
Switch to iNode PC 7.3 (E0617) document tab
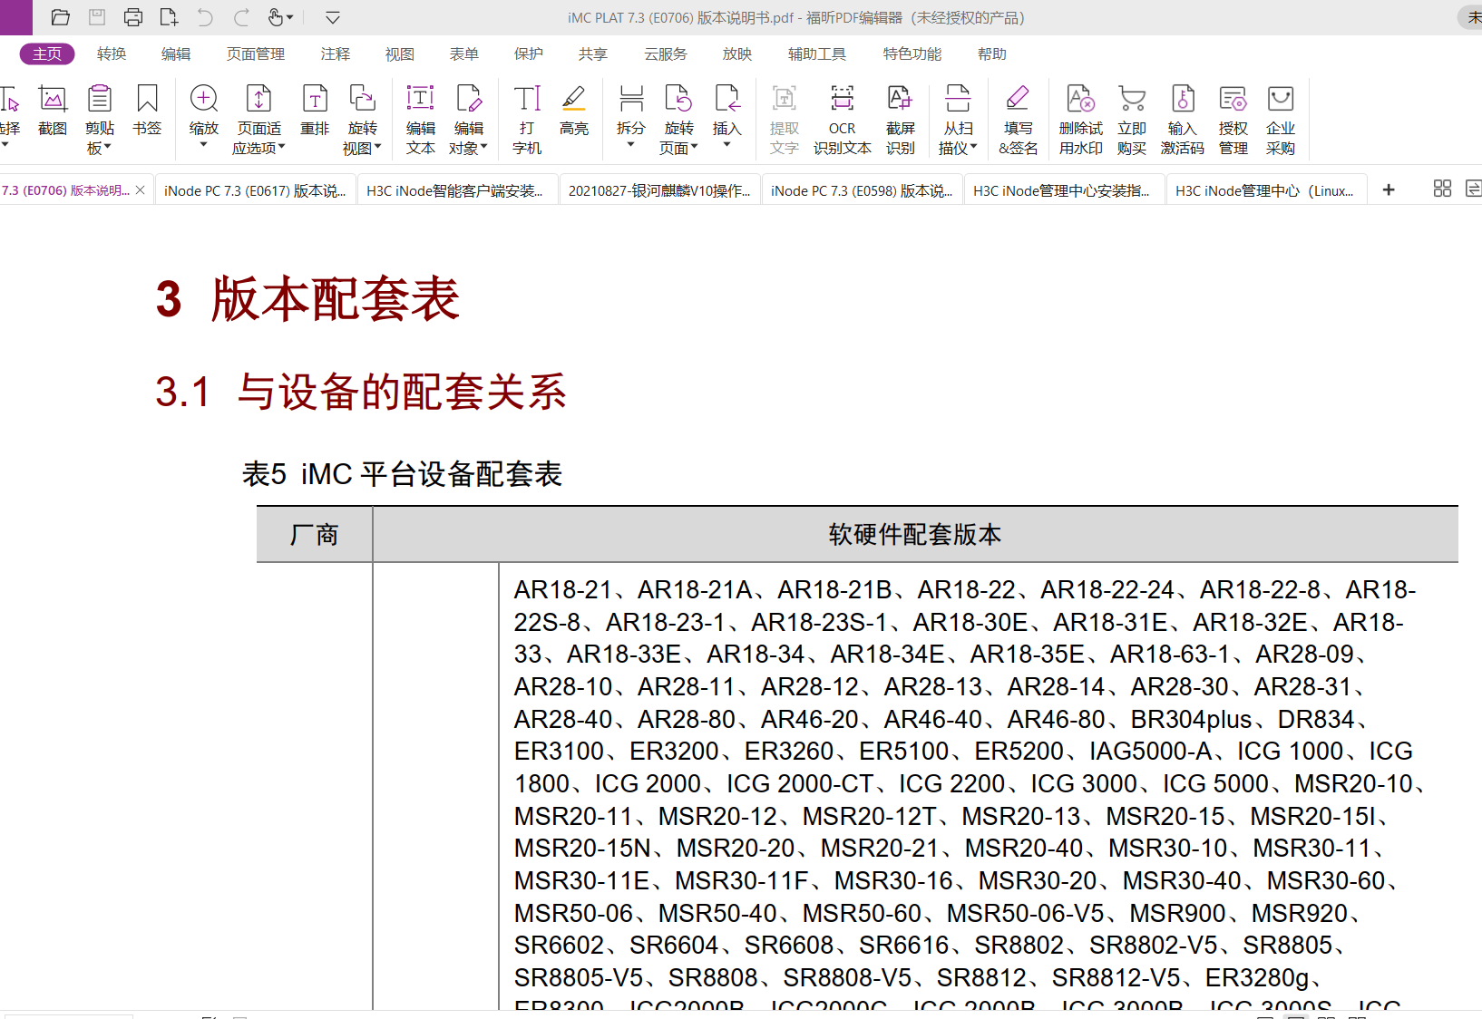point(255,190)
